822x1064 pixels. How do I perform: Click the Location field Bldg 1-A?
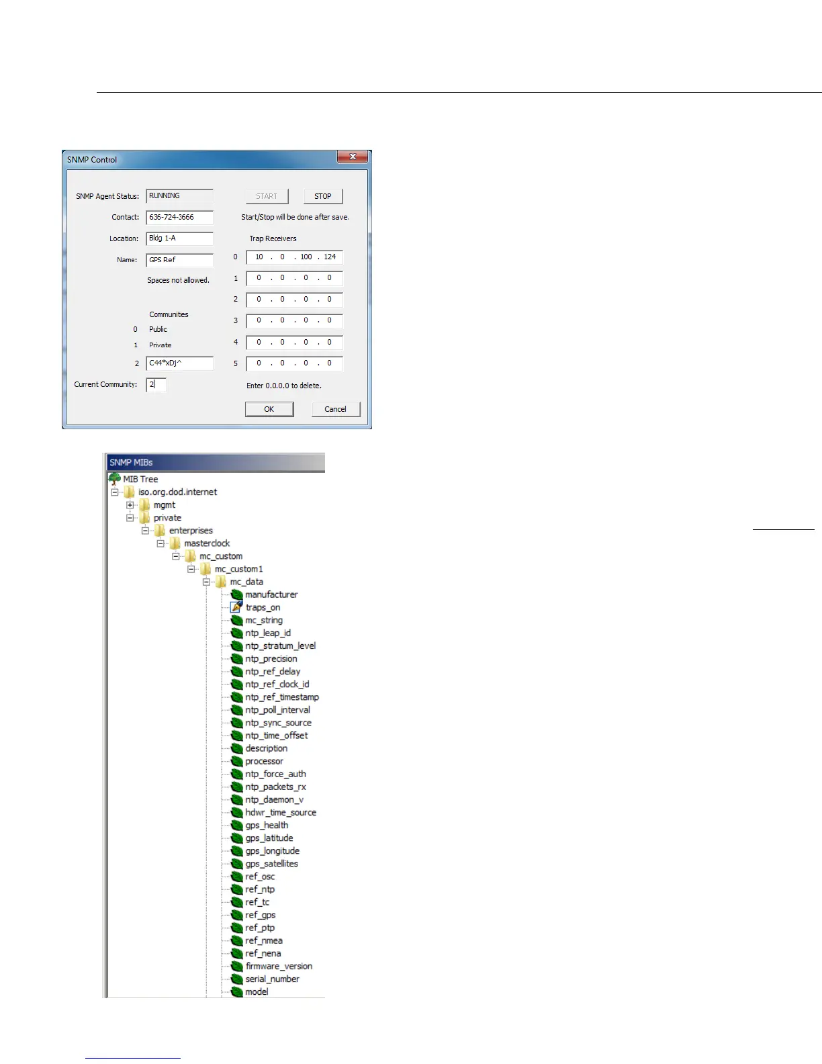point(179,238)
